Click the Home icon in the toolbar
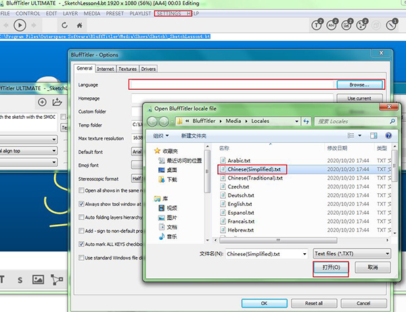Screen dimensions: 406x312 click(79, 26)
